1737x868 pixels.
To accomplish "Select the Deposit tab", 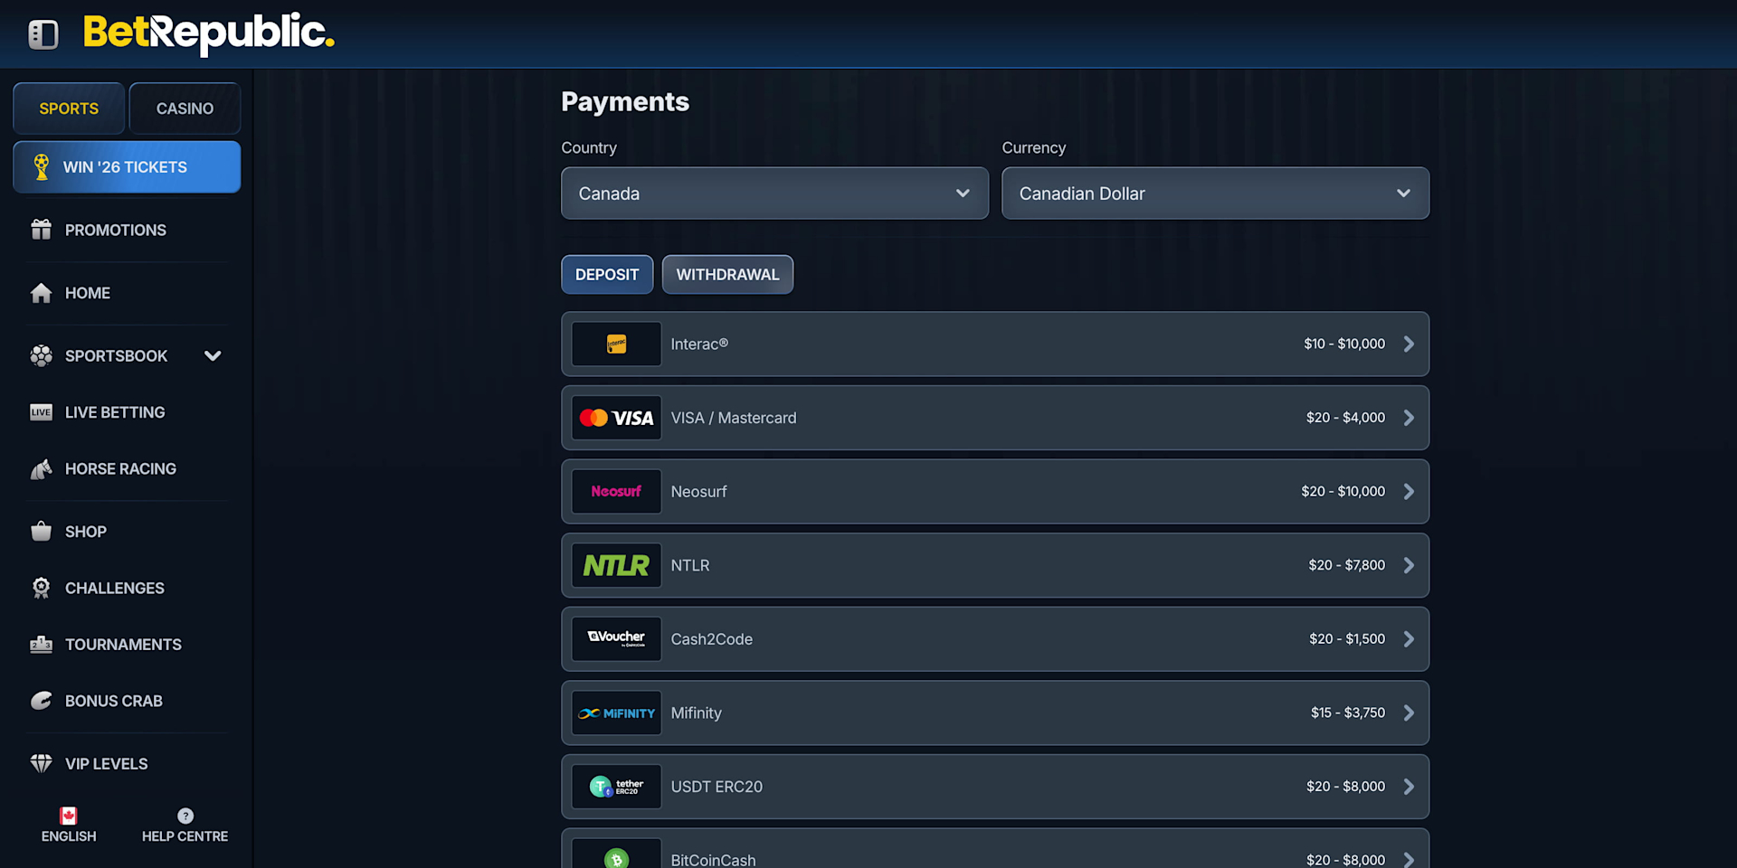I will 607,275.
